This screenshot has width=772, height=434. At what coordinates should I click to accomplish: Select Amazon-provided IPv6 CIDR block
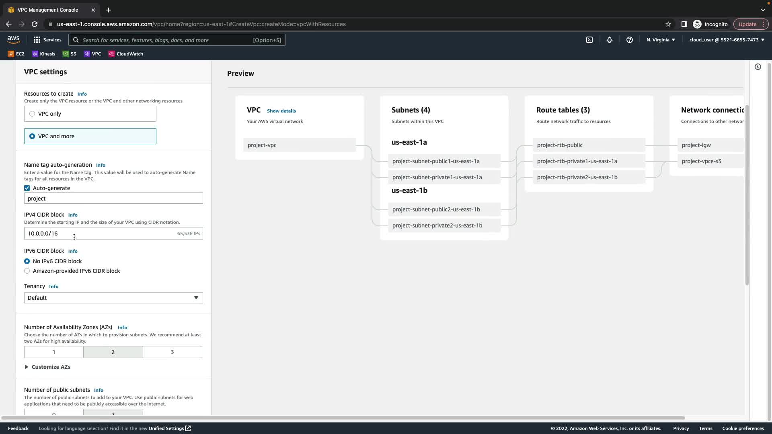pos(27,271)
